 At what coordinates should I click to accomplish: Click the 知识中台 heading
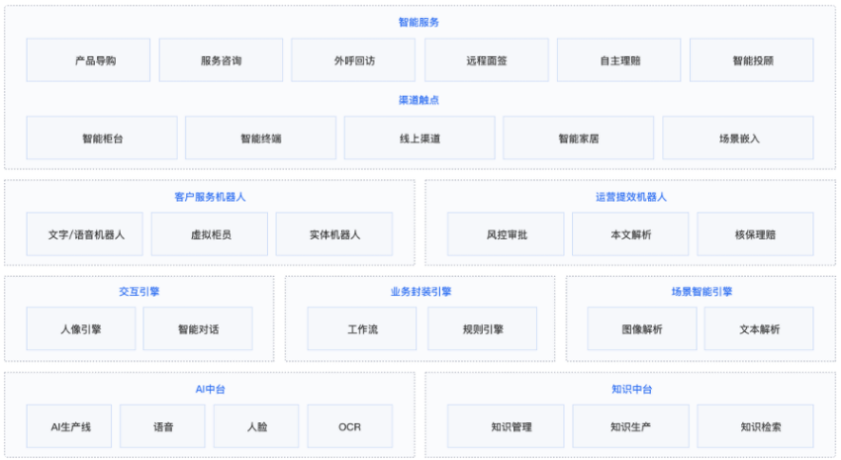pos(632,389)
